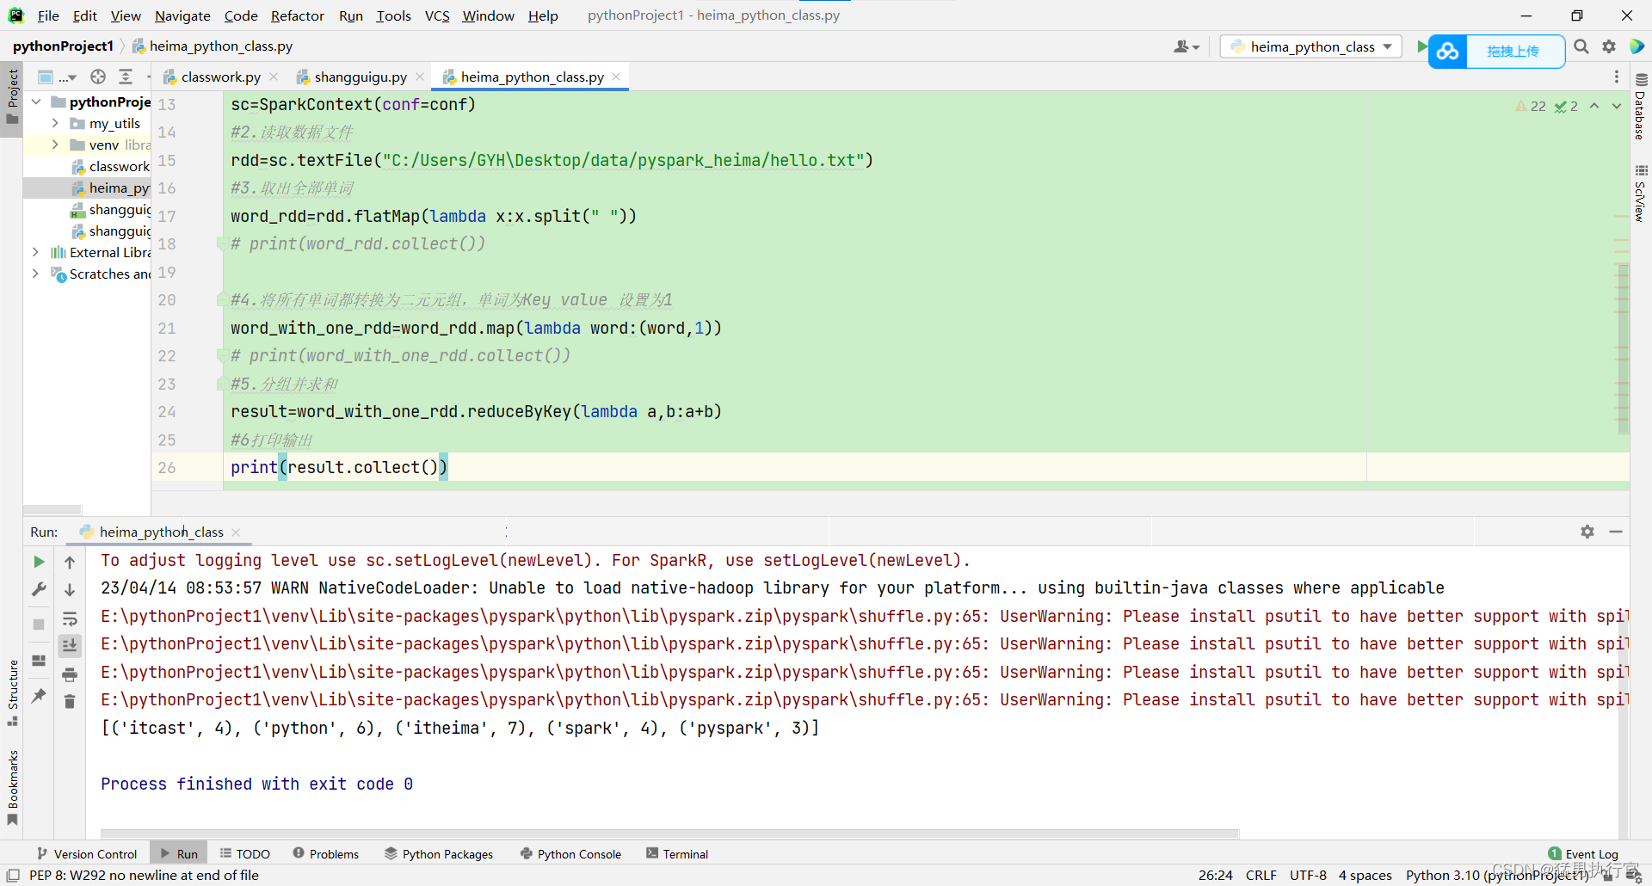Image resolution: width=1652 pixels, height=886 pixels.
Task: Switch to the classwork.py editor tab
Action: 220,77
